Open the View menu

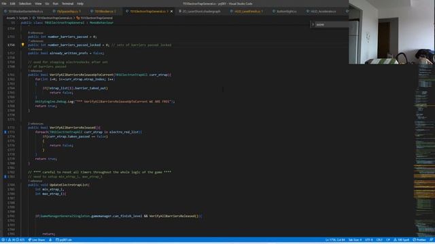[38, 3]
